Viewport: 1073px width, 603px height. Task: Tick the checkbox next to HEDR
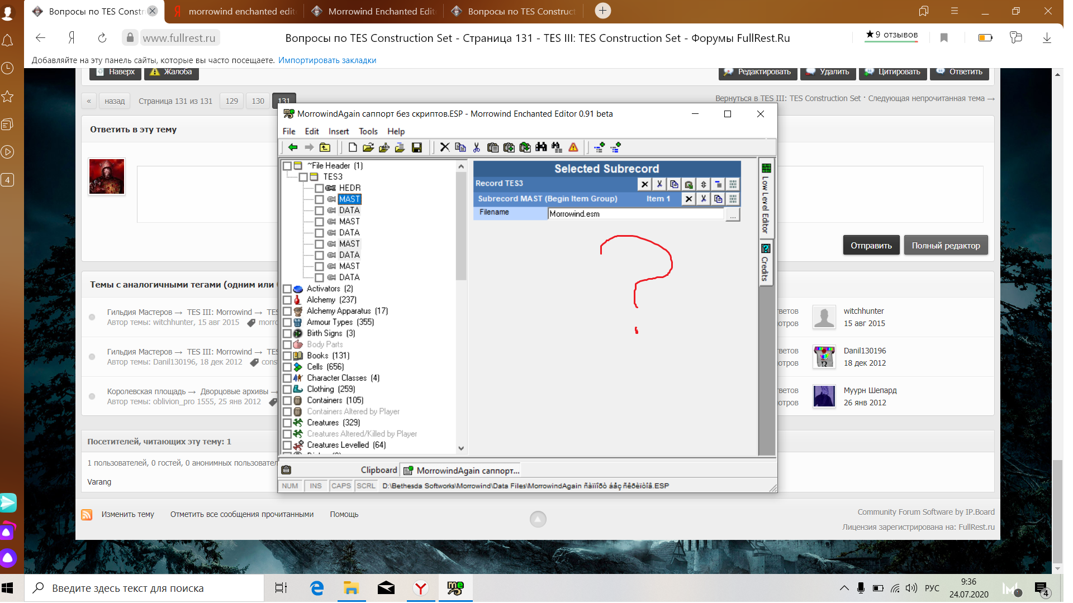coord(319,188)
